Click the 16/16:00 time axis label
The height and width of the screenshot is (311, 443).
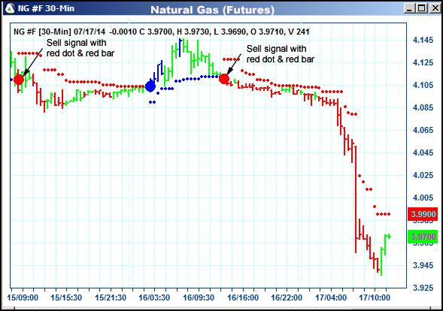pyautogui.click(x=243, y=297)
